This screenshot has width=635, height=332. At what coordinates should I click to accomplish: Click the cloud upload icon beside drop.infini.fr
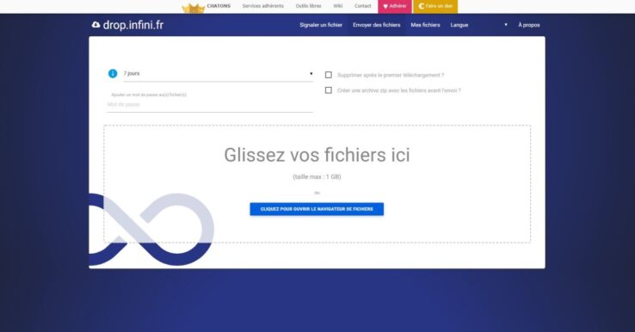(x=96, y=25)
